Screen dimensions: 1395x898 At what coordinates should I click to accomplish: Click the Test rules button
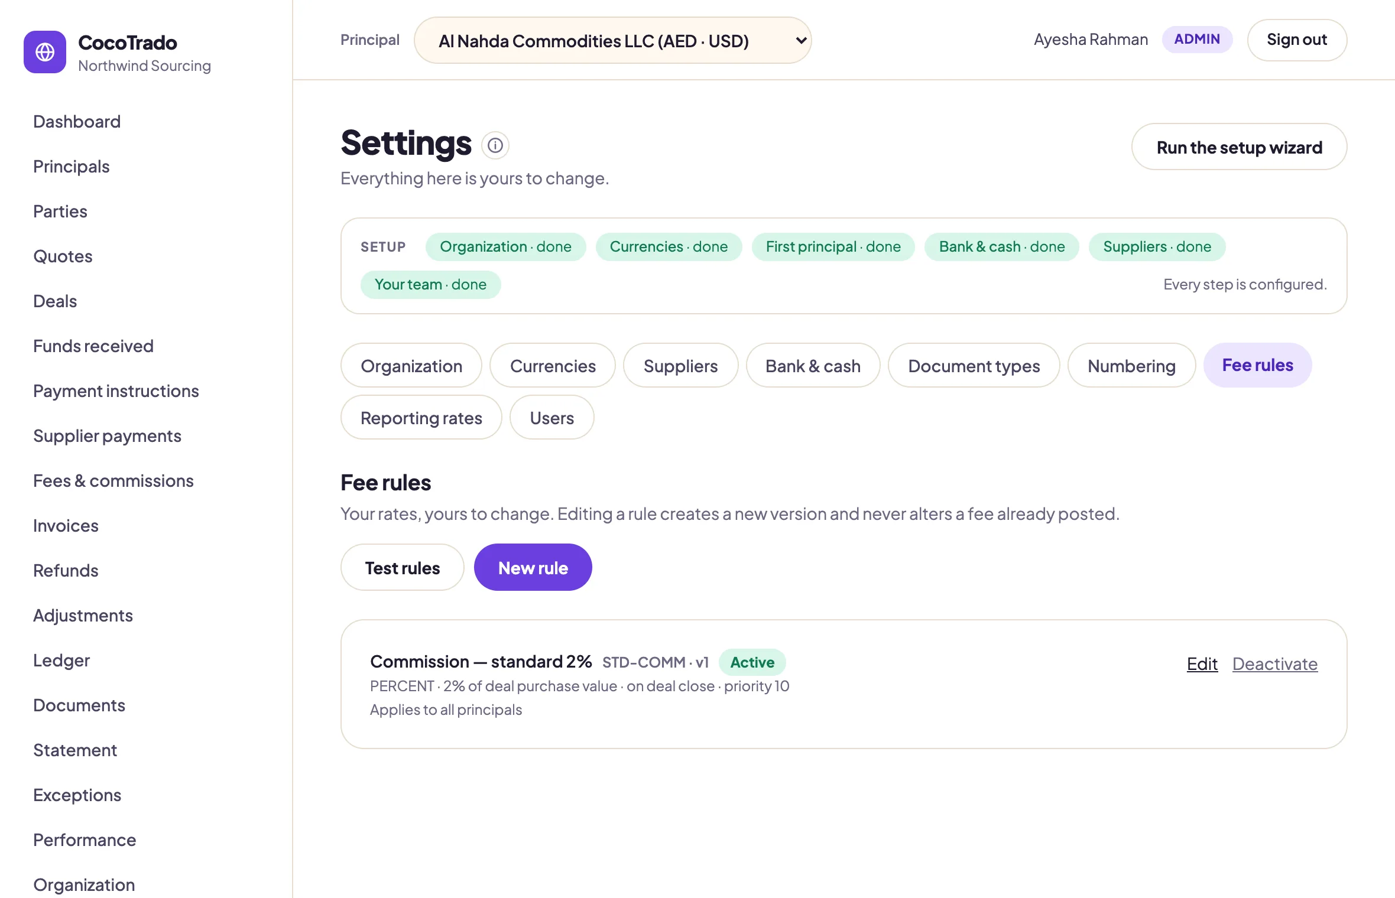(402, 568)
